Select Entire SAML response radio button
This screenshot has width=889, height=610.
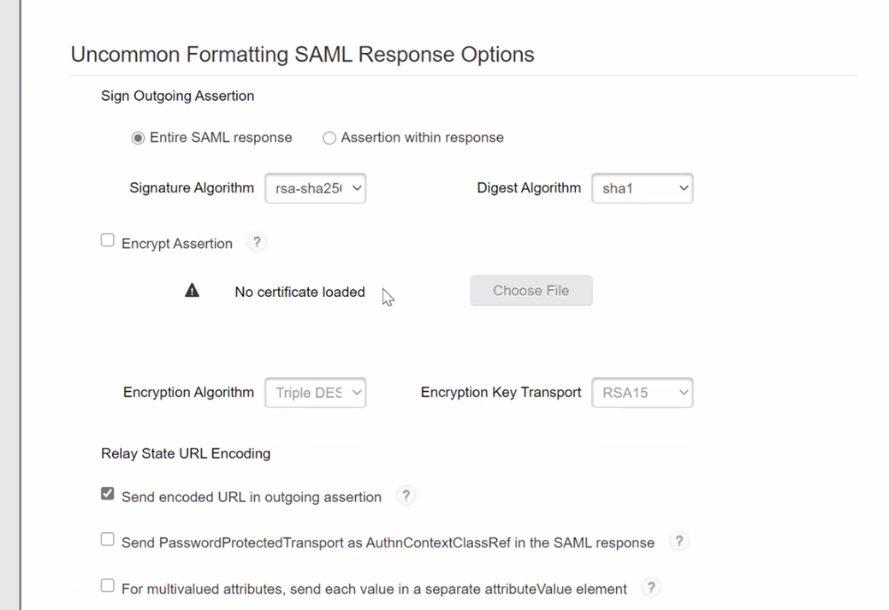[x=138, y=138]
